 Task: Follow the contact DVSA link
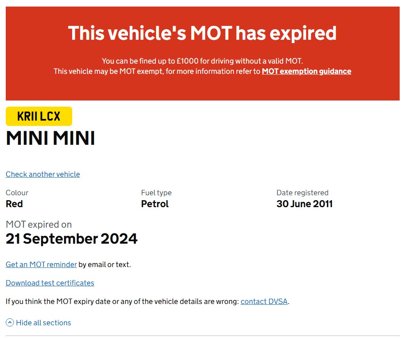[x=264, y=301]
